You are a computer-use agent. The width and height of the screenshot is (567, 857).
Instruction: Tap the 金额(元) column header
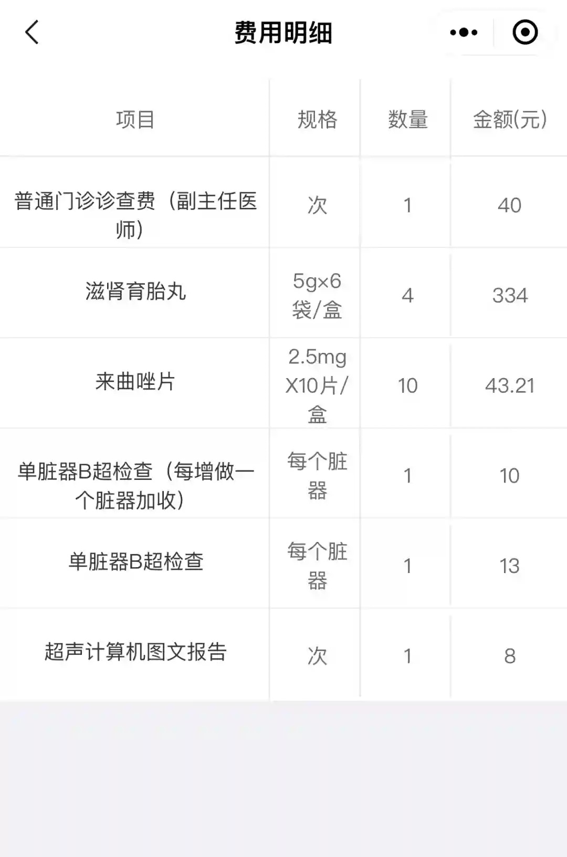[509, 120]
